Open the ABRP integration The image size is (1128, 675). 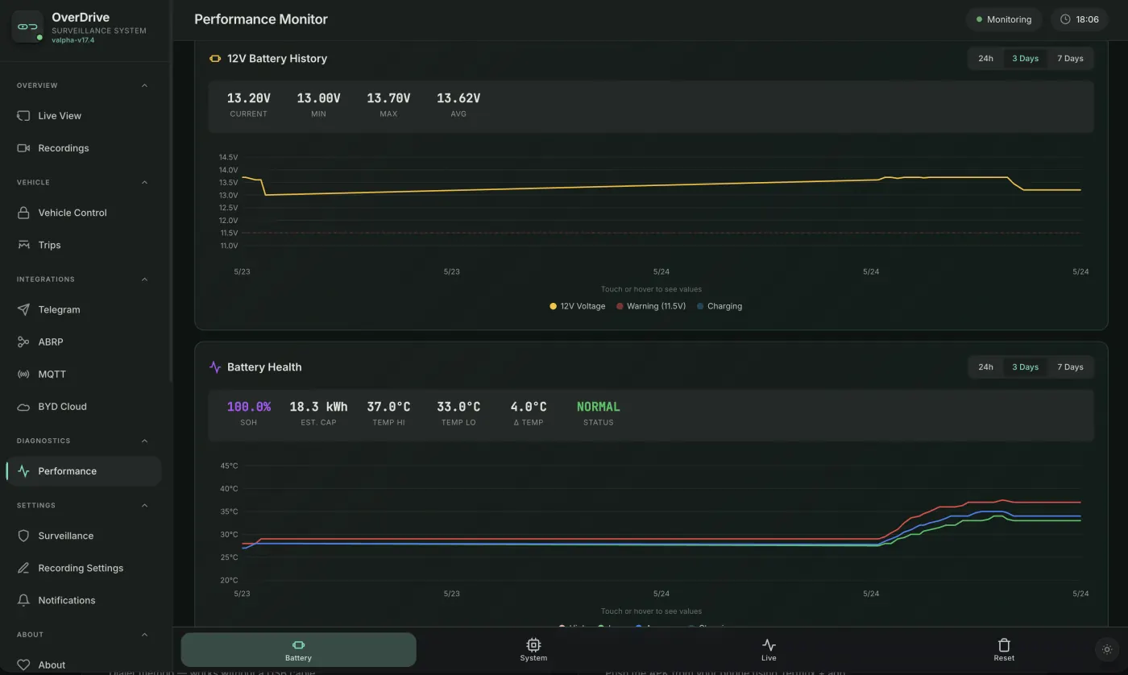coord(84,342)
